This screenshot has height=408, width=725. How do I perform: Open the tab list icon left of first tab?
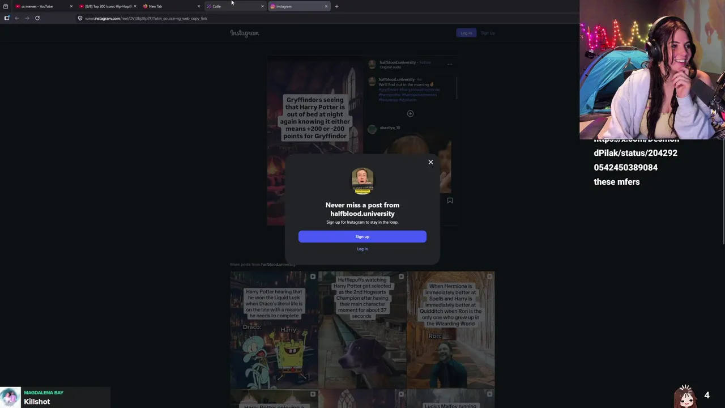point(6,6)
